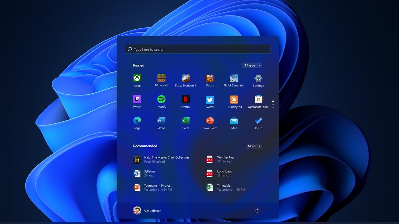
Task: Expand More recommended items
Action: pos(254,146)
